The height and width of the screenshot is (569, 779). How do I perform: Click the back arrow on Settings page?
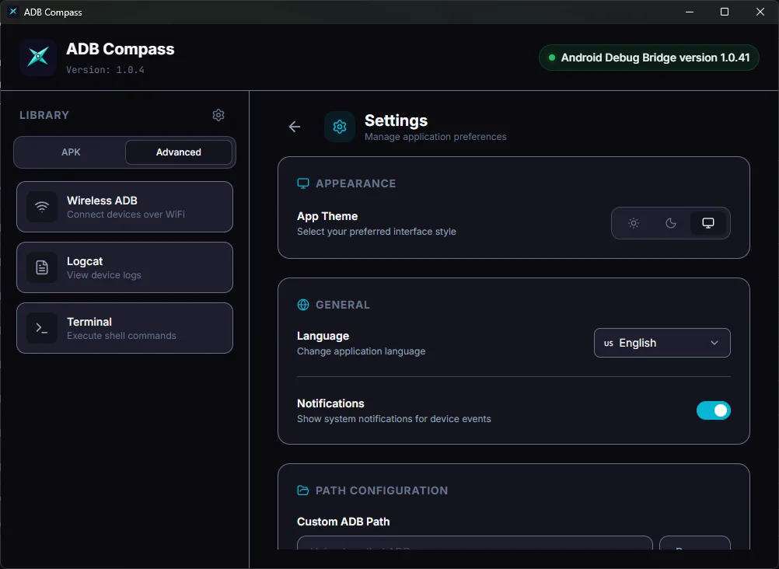(x=294, y=126)
